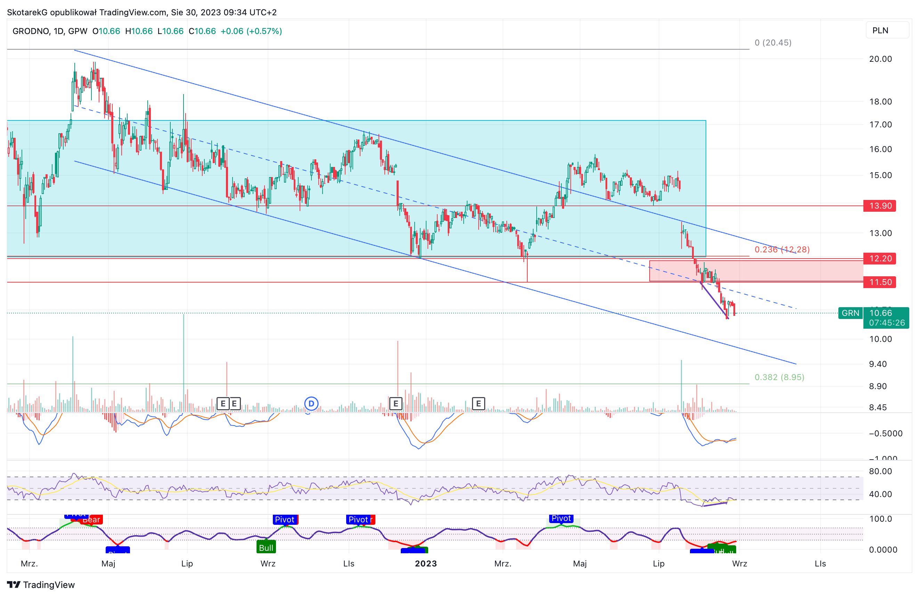919x597 pixels.
Task: Click the E earnings marker just before 2023
Action: pos(396,403)
